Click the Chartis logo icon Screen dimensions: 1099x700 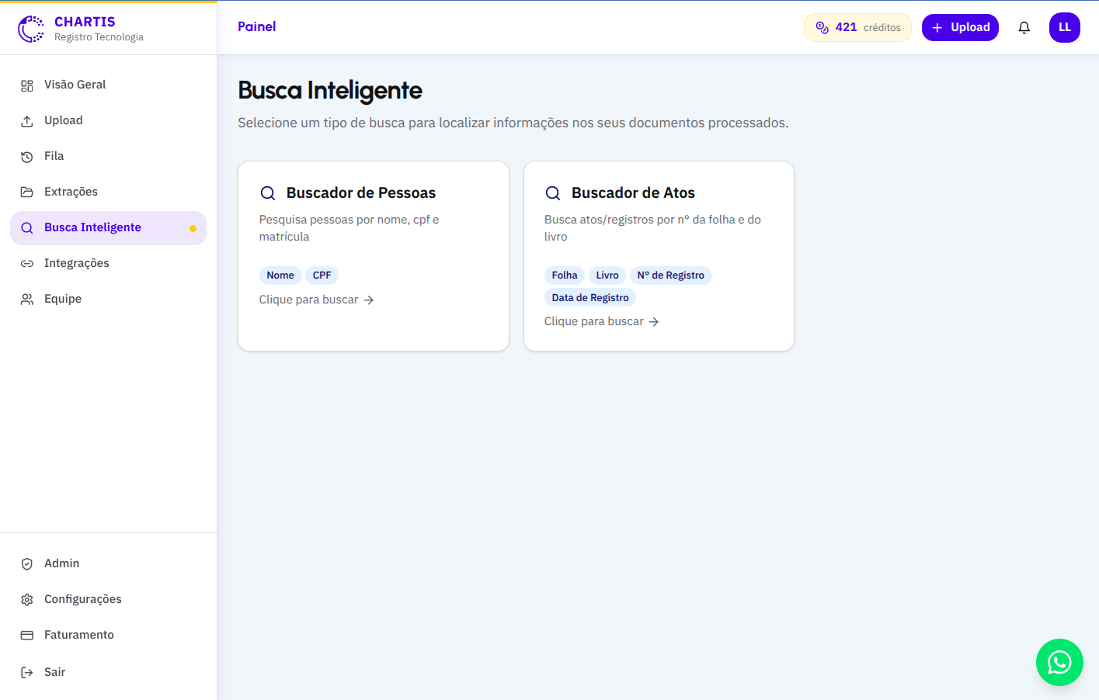31,29
